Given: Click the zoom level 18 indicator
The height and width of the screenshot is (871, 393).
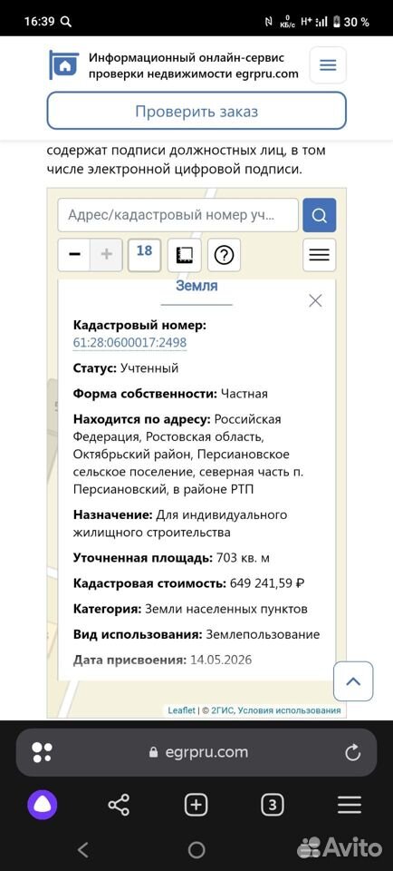Looking at the screenshot, I should click(x=144, y=254).
